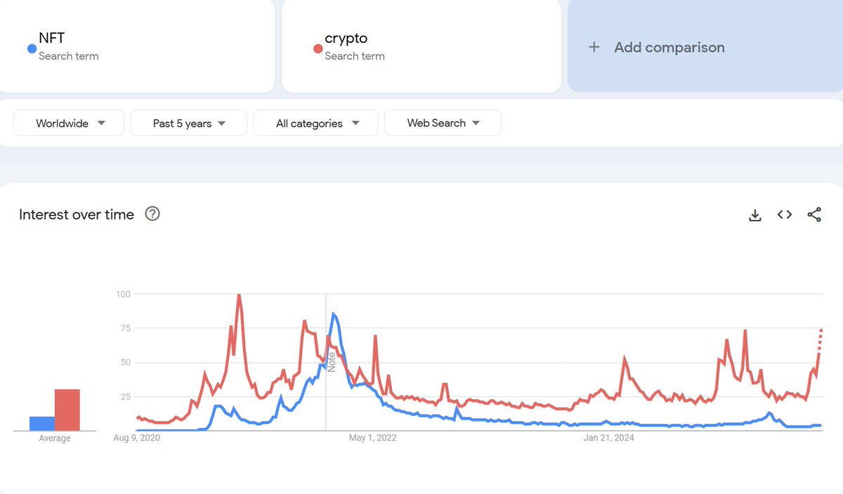Open the Web Search type dropdown

443,123
